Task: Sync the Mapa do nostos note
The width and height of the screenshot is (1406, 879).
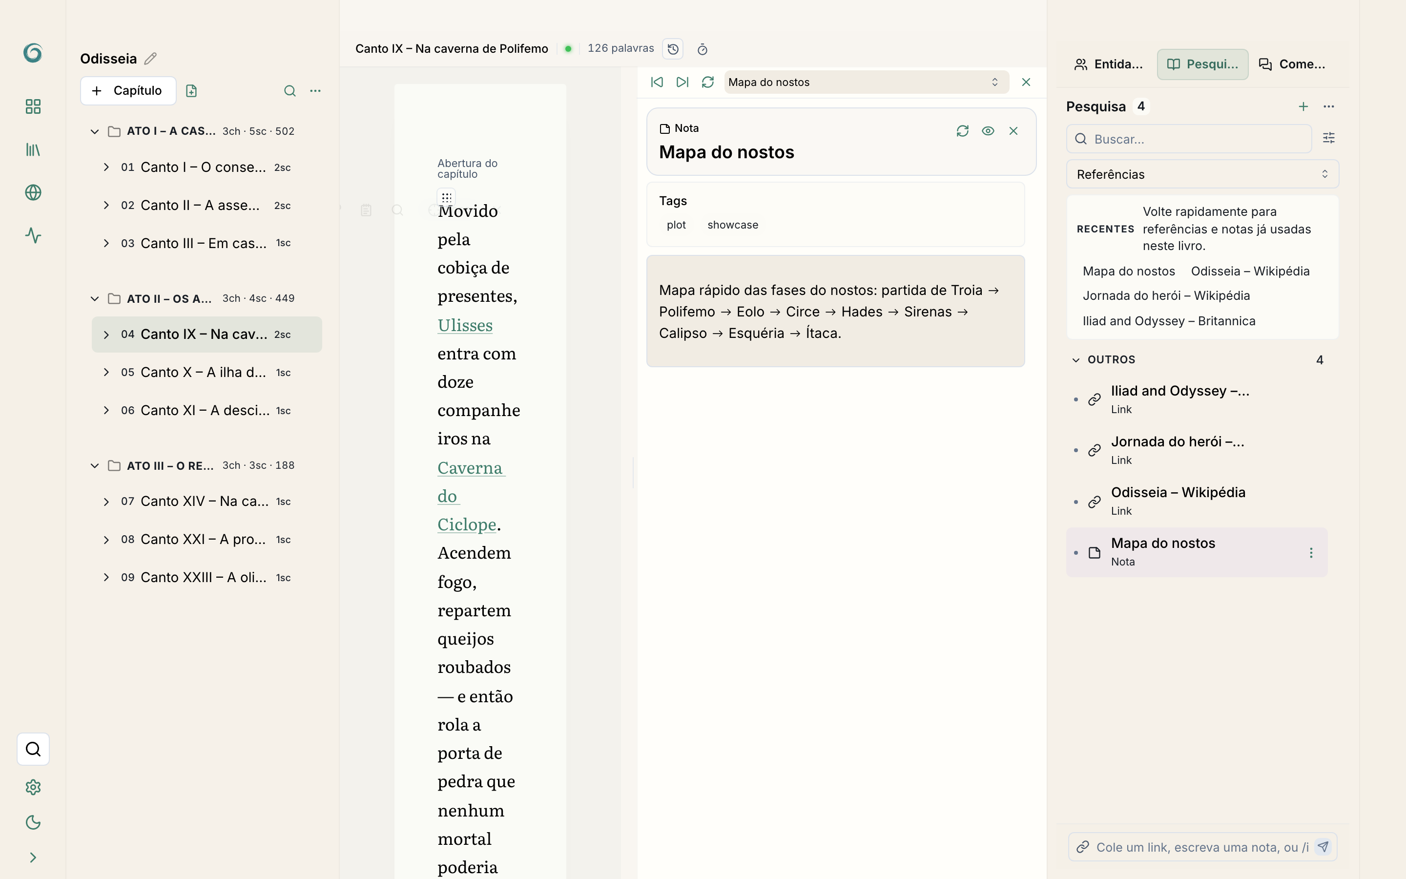Action: point(963,131)
